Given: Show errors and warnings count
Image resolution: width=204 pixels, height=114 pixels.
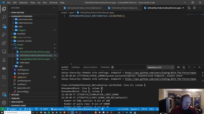Looking at the screenshot, I should pyautogui.click(x=28, y=109).
